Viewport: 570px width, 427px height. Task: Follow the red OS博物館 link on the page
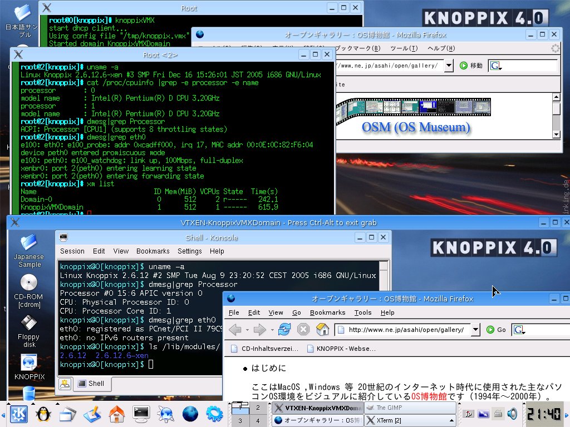[x=429, y=396]
